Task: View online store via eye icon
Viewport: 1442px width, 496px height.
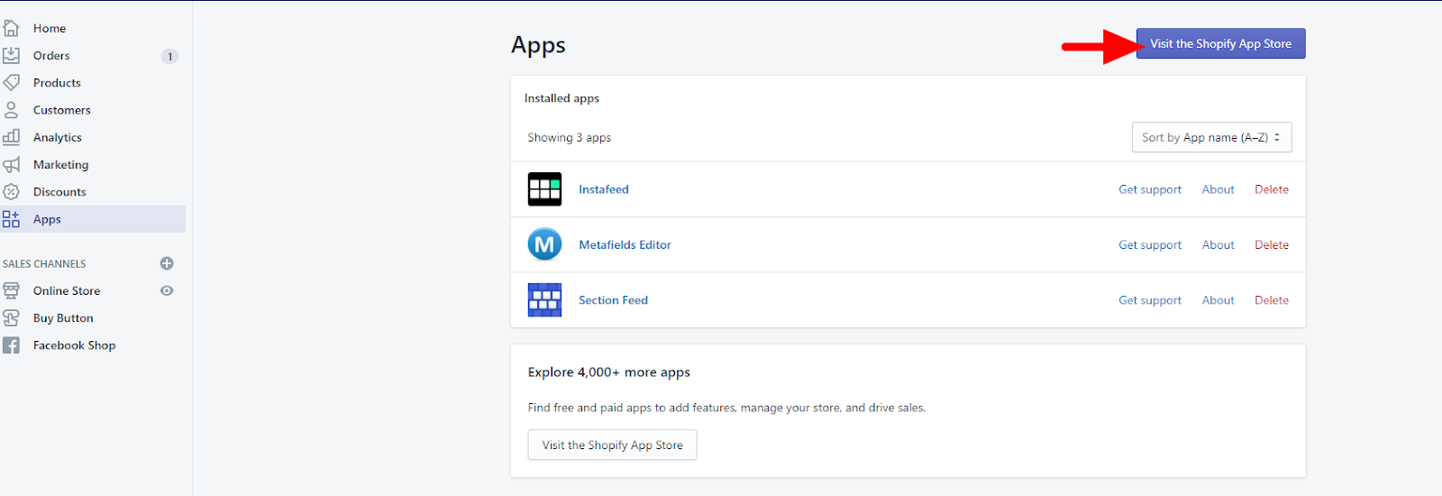Action: [167, 290]
